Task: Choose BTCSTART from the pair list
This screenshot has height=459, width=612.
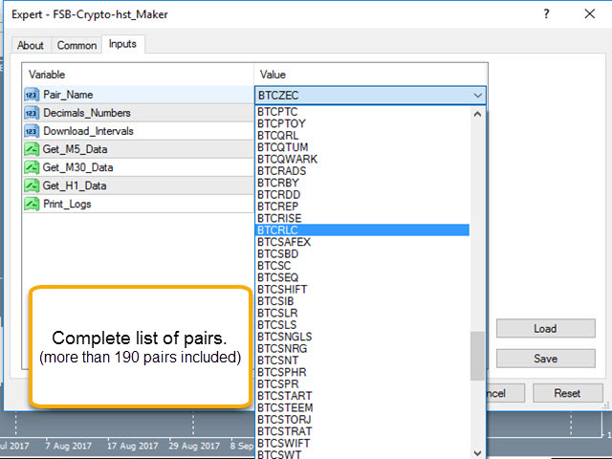Action: (x=362, y=396)
